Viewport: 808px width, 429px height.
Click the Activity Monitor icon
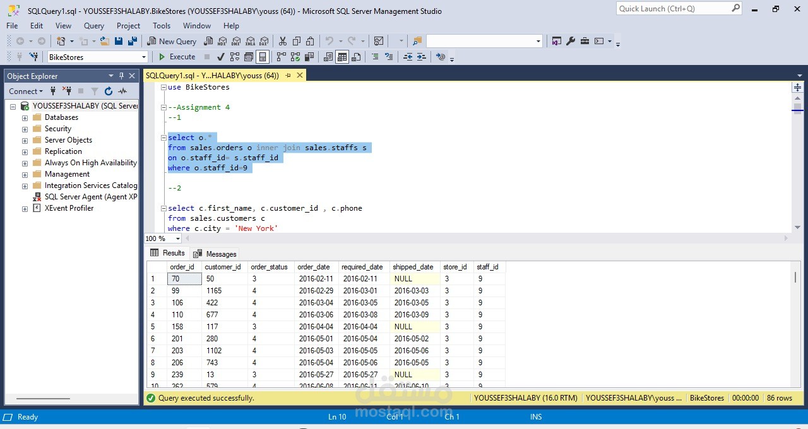[379, 41]
